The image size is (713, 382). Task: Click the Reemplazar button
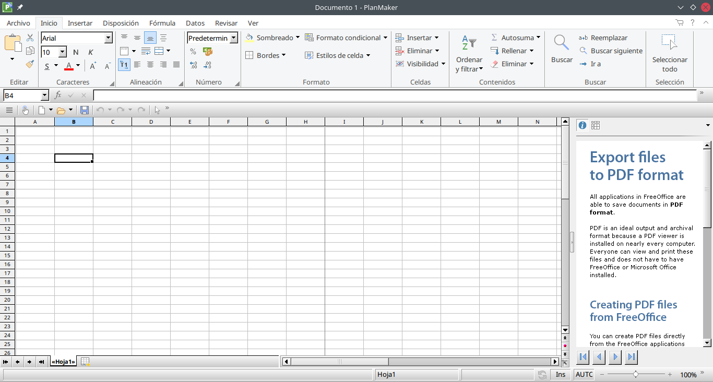tap(603, 38)
